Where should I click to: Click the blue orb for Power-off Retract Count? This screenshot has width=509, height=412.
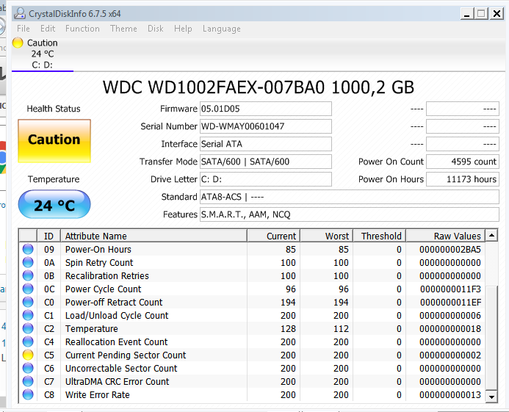click(x=28, y=302)
